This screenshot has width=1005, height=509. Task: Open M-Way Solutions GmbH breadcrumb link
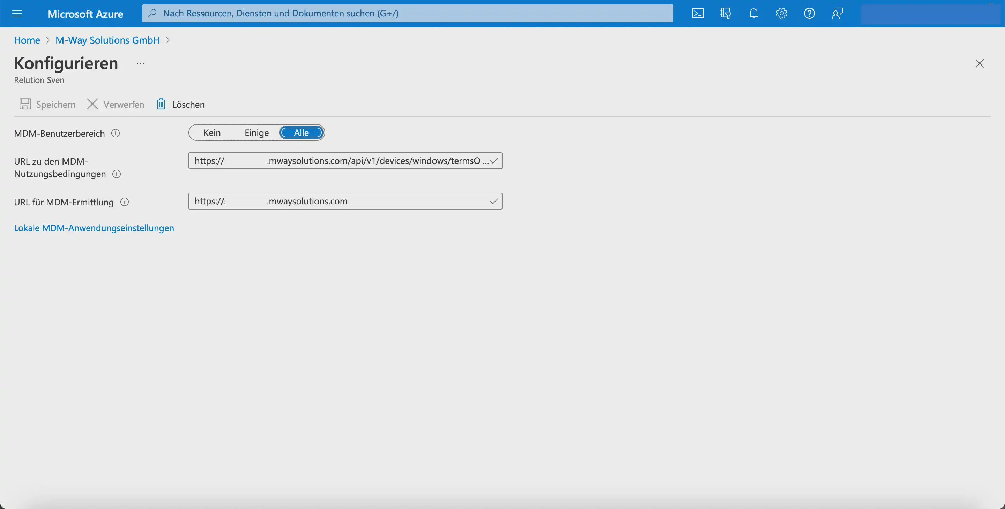click(x=107, y=40)
